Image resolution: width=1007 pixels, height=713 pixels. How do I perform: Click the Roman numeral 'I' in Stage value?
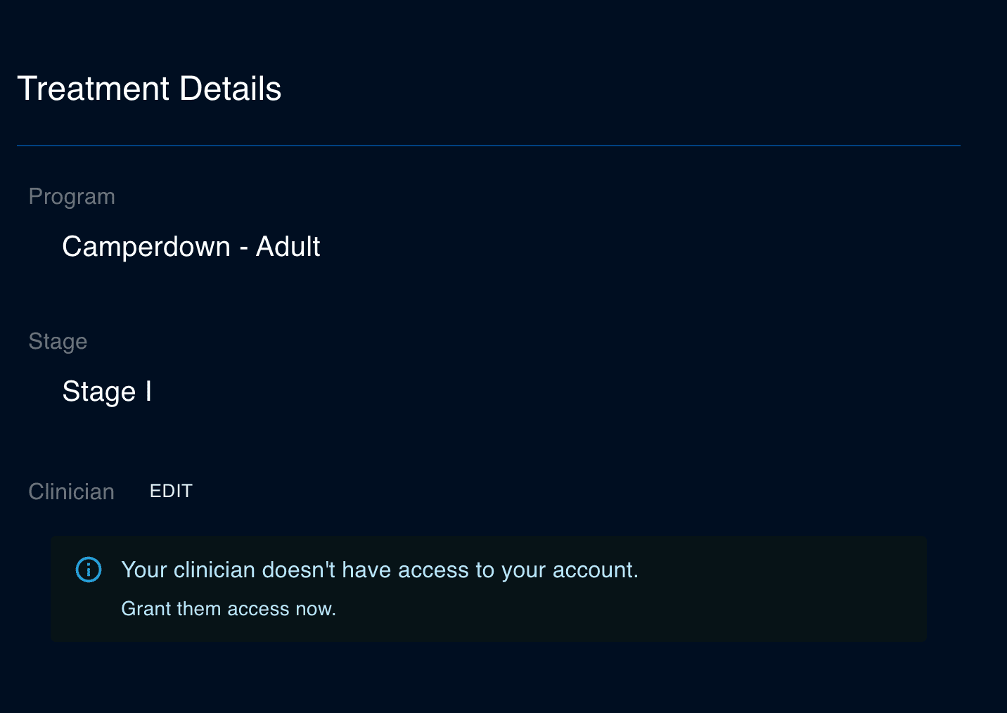(148, 391)
